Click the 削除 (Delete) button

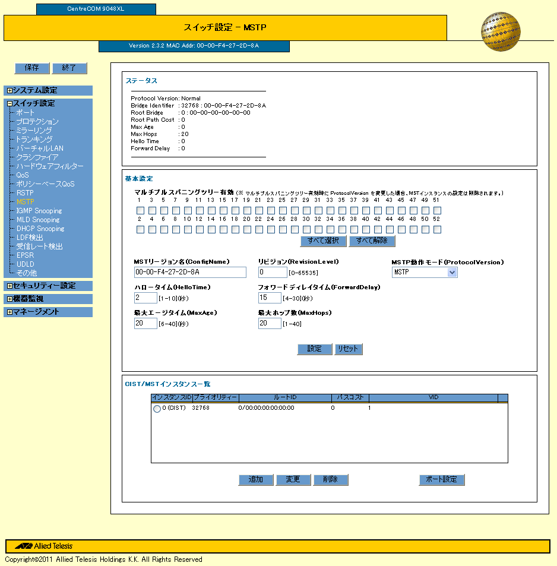[x=331, y=480]
